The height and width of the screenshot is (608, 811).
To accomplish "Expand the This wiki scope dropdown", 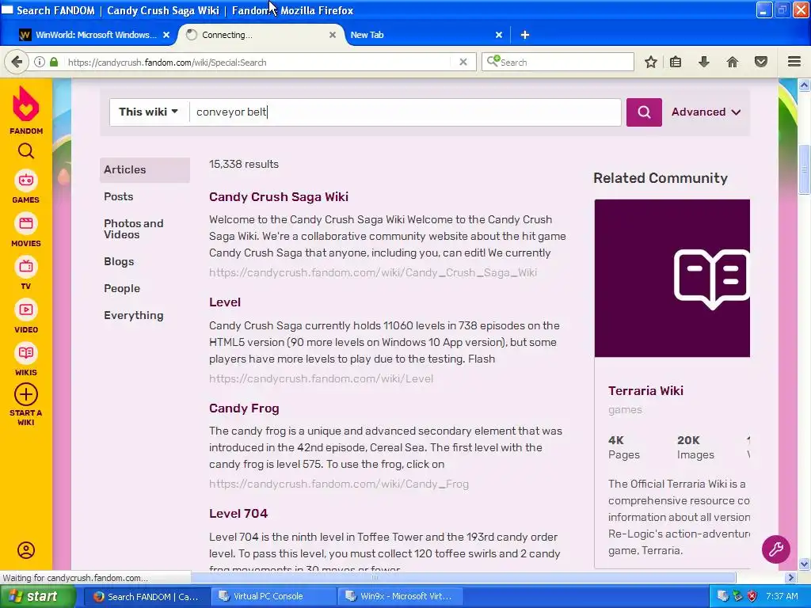I will [x=148, y=112].
